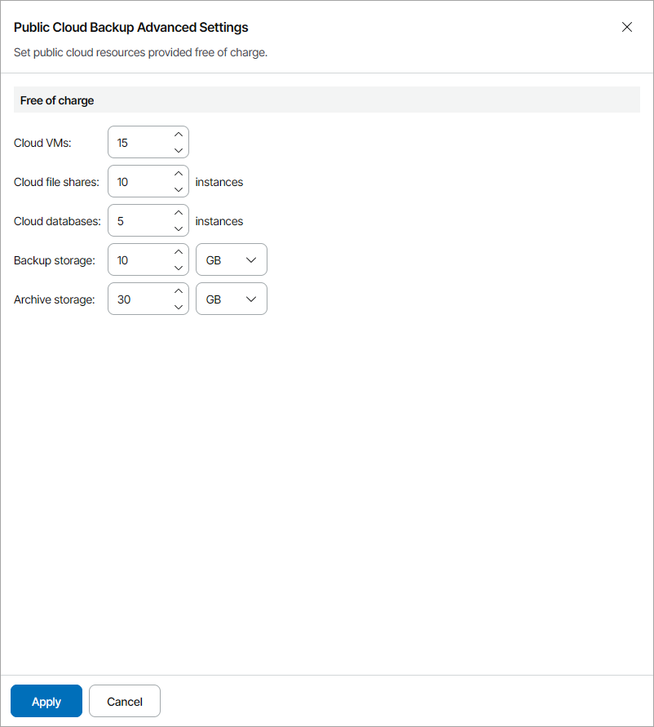The height and width of the screenshot is (727, 654).
Task: Open the Backup storage unit dropdown
Action: [232, 259]
